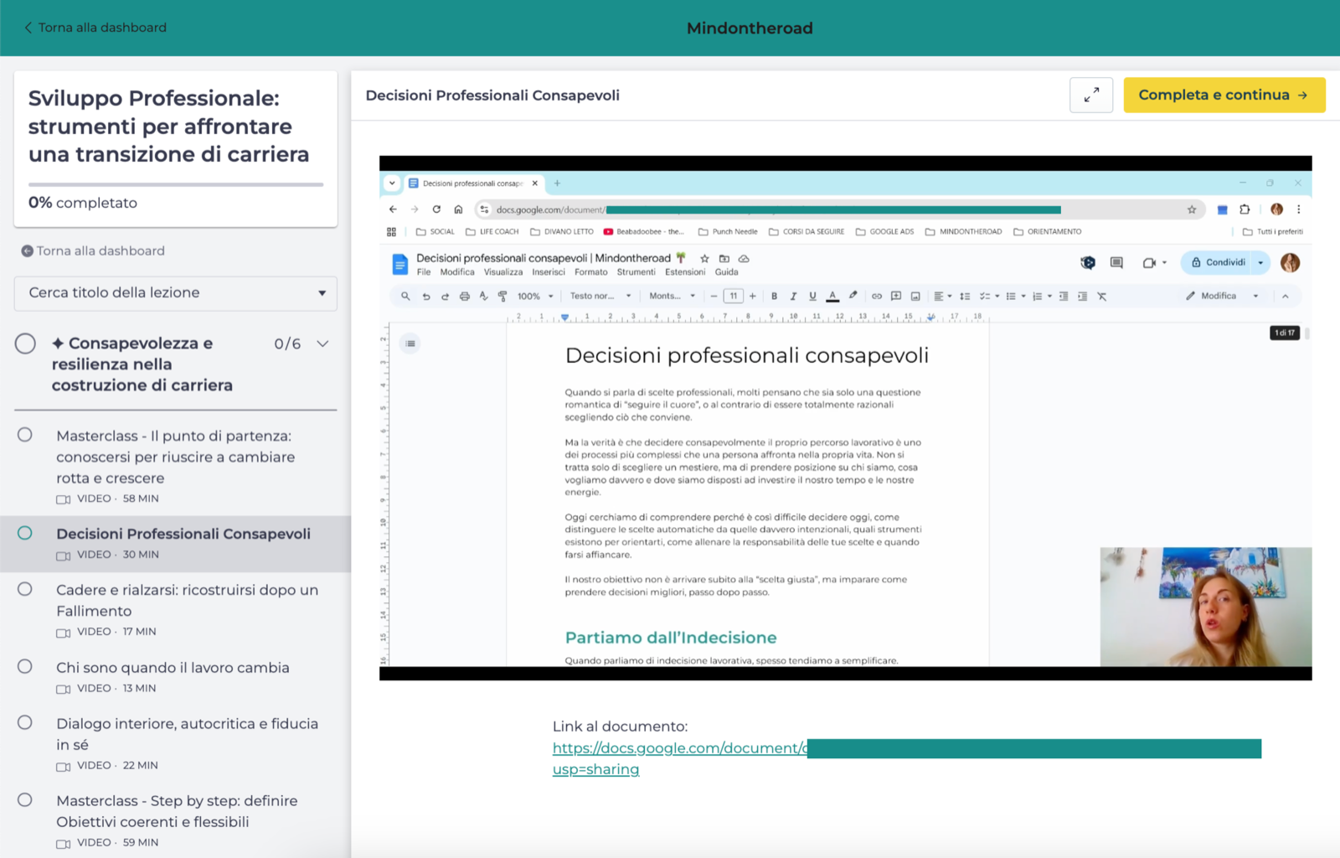The image size is (1340, 858).
Task: Open the docs.google.com document link below the video
Action: (679, 748)
